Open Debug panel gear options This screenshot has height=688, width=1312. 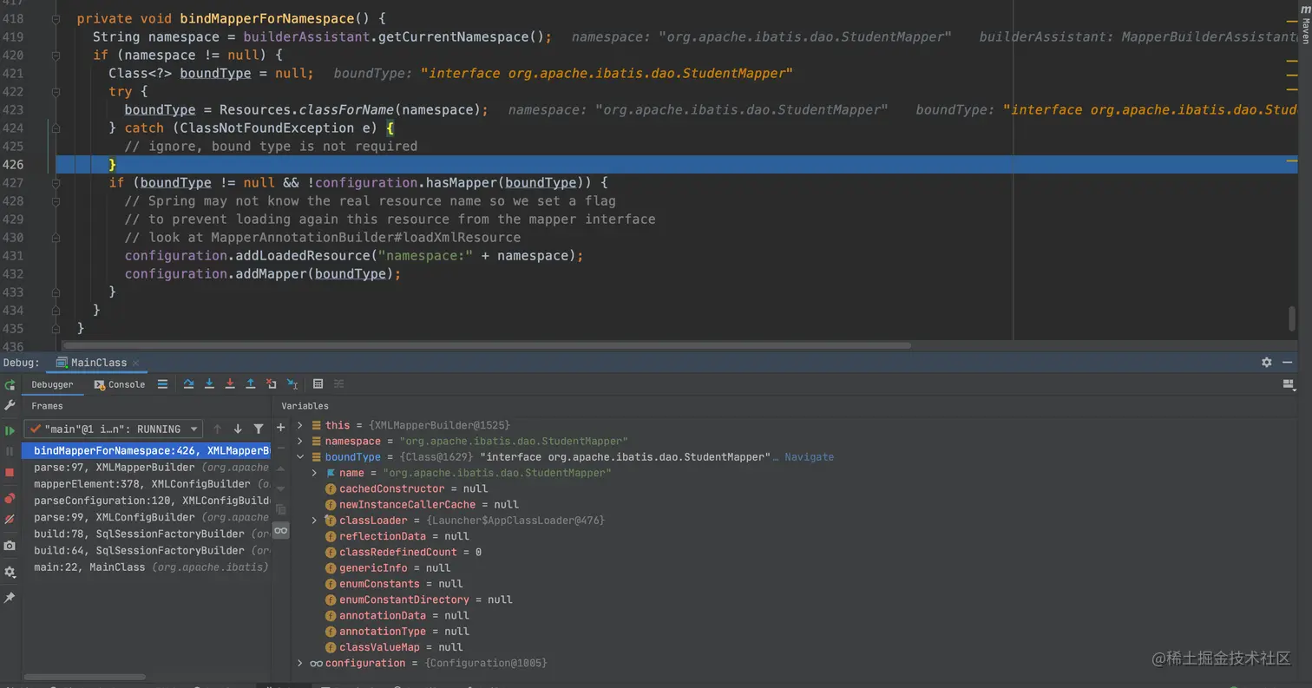[x=1267, y=363]
